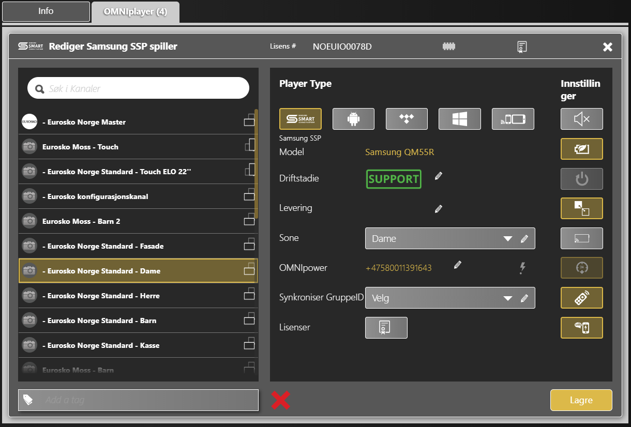Click the OMNIpower number +47580011391643
Image resolution: width=631 pixels, height=427 pixels.
[399, 268]
